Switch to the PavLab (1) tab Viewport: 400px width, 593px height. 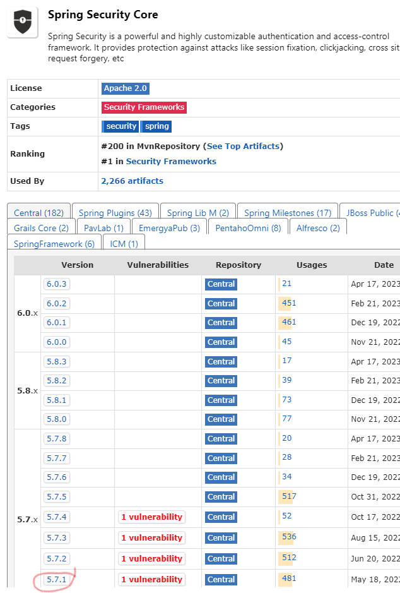pyautogui.click(x=103, y=228)
